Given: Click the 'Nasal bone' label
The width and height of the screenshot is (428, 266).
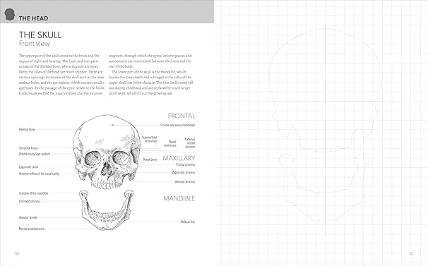Looking at the screenshot, I should tap(150, 159).
